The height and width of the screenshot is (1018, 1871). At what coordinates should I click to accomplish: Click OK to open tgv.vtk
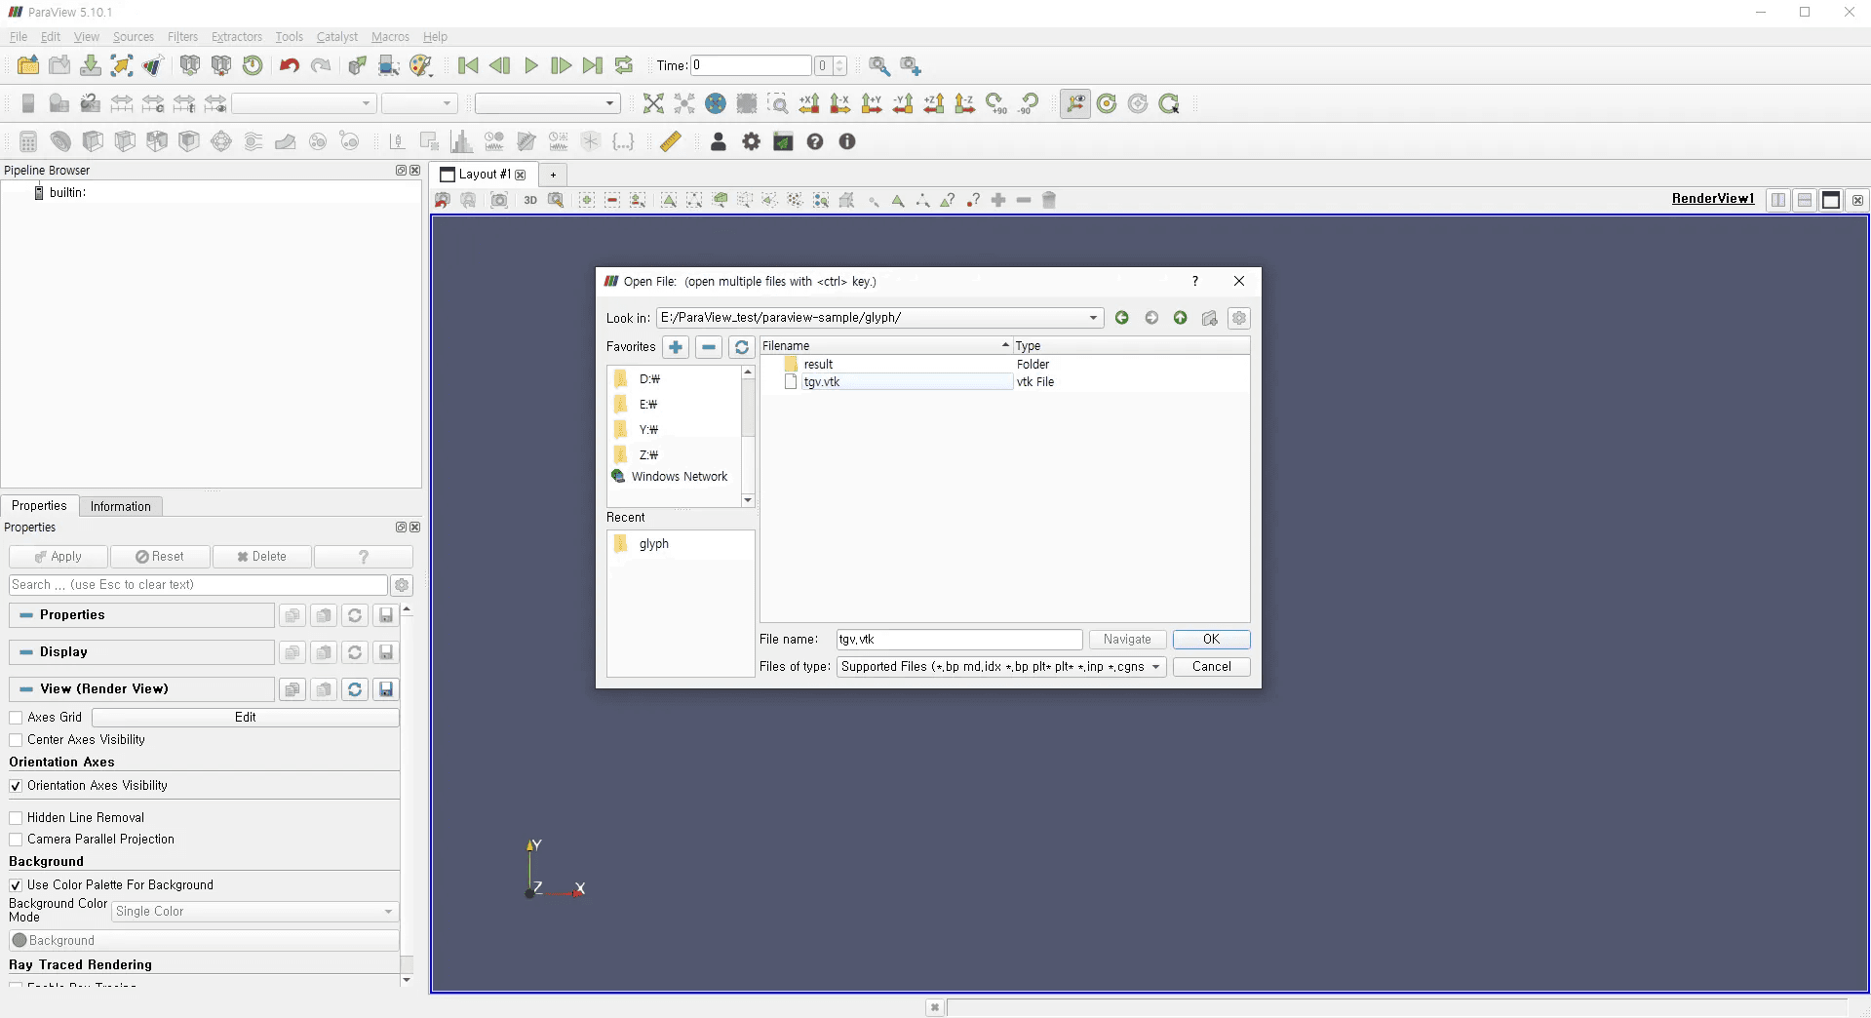tap(1211, 640)
